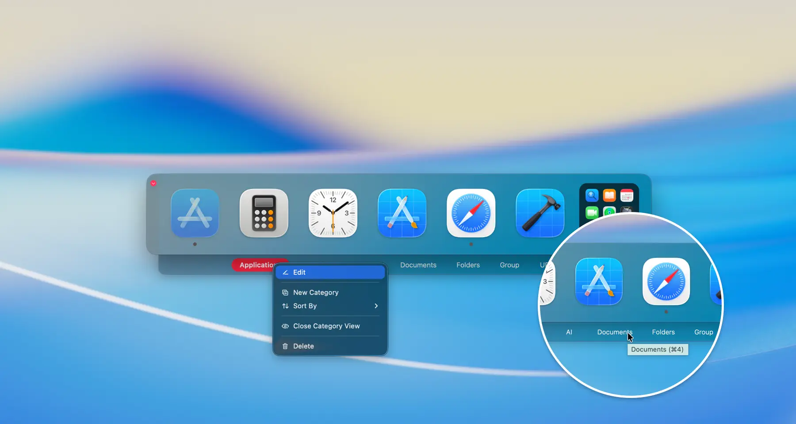Switch to the Group tab in the dock panel
This screenshot has width=796, height=424.
509,265
